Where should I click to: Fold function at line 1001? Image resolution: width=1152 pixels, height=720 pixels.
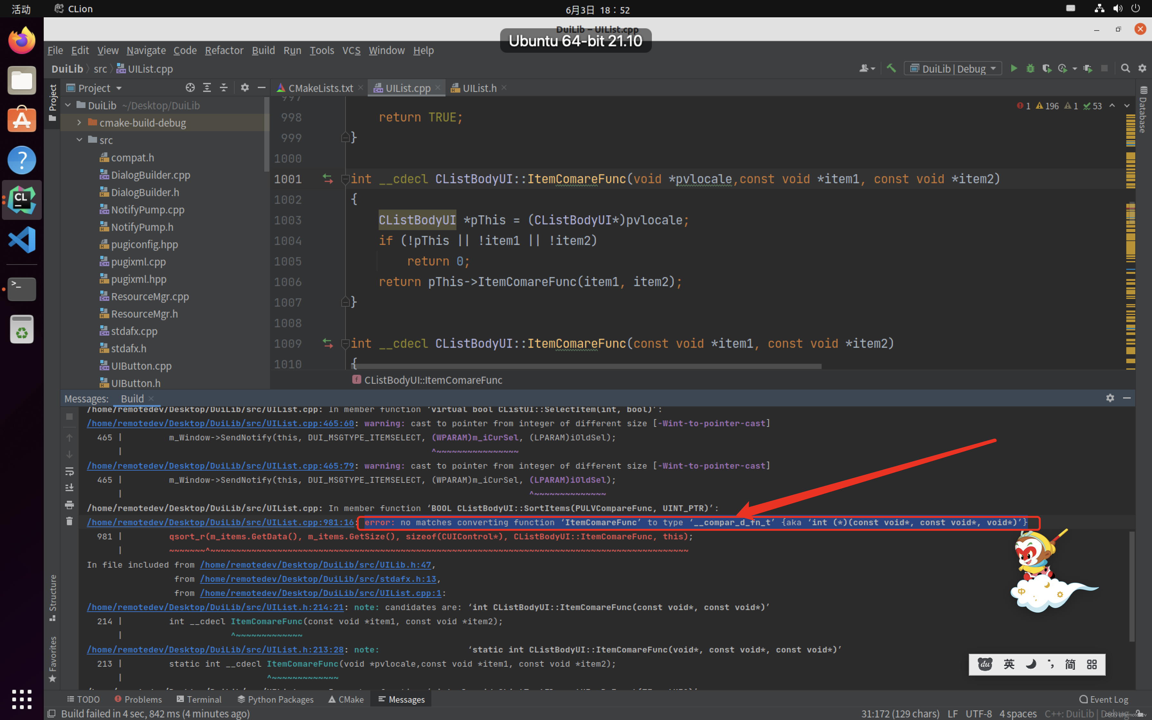[345, 179]
